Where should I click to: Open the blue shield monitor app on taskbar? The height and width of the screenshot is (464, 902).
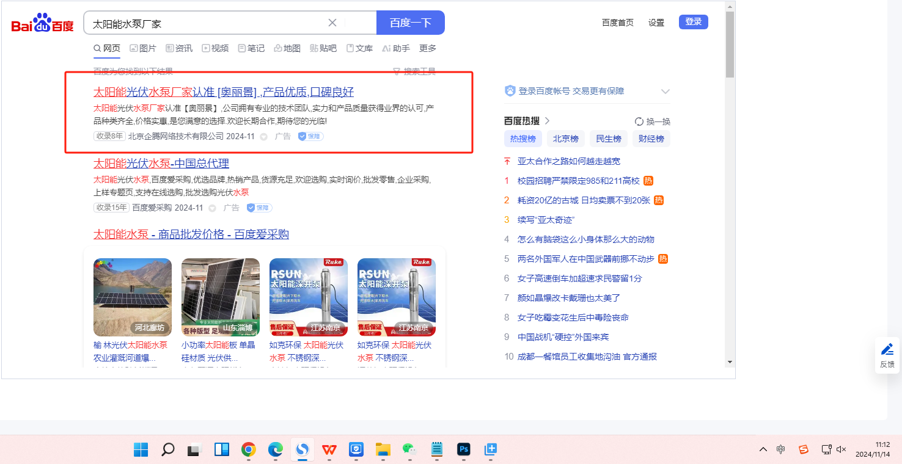point(356,450)
